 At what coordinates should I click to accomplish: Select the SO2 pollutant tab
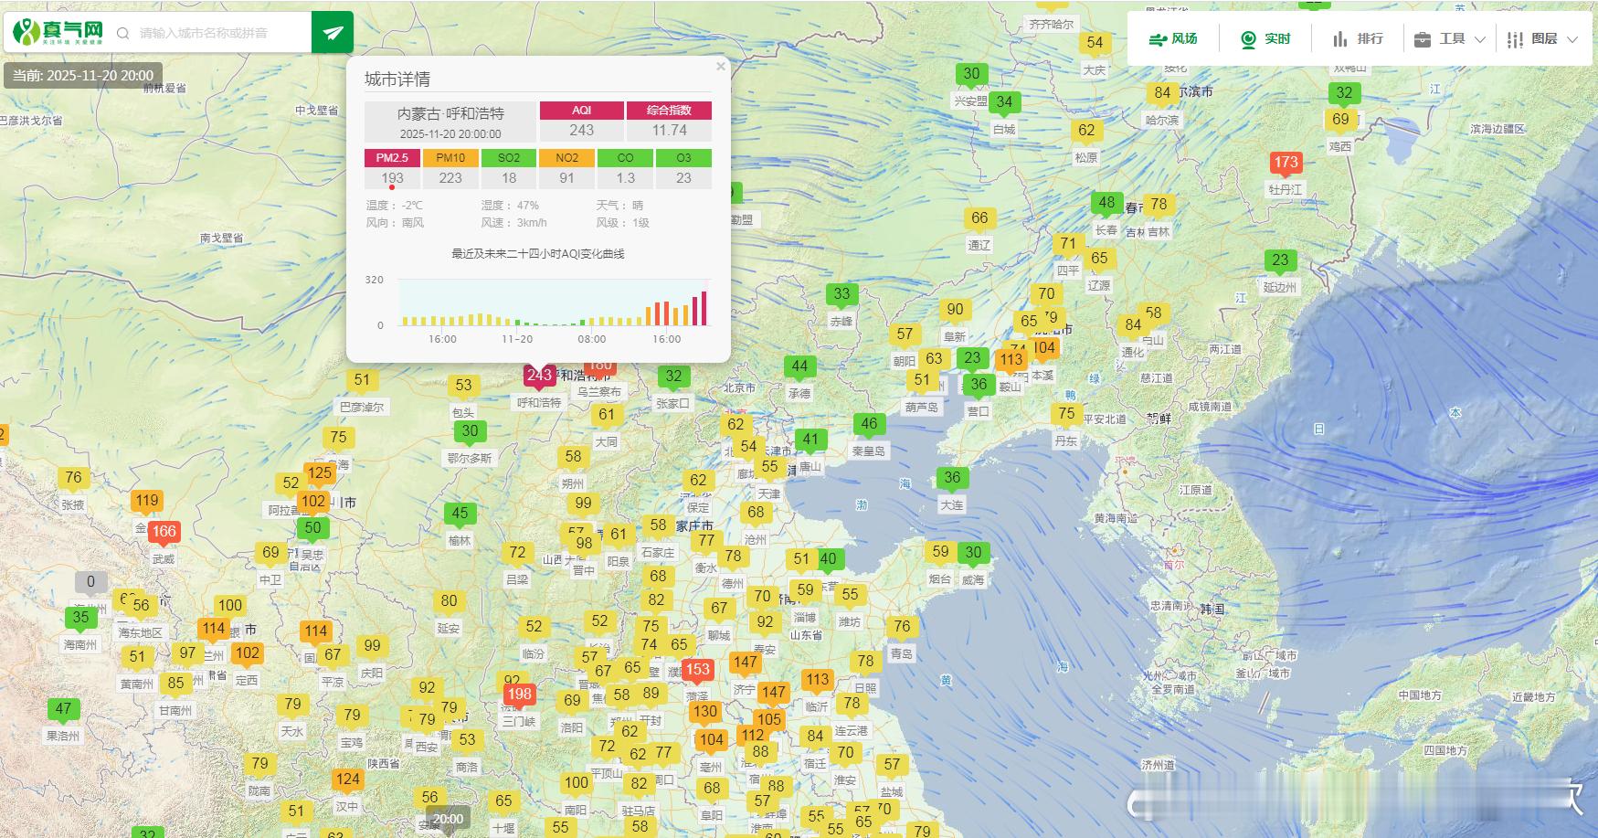point(509,158)
